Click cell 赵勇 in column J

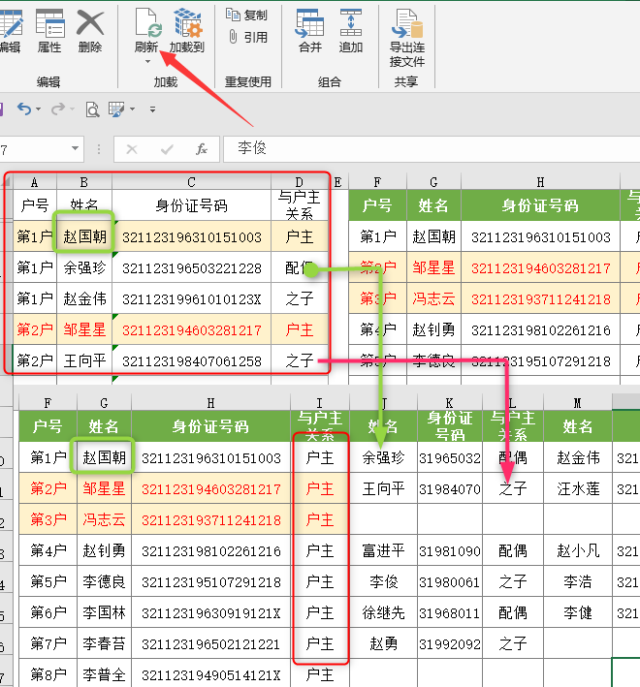[x=383, y=643]
